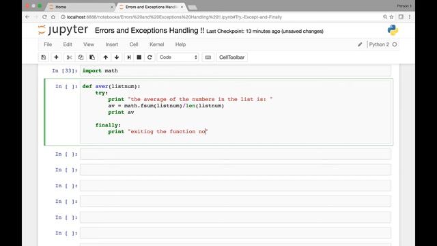
Task: Click inside the def aver code cell
Action: (x=236, y=112)
